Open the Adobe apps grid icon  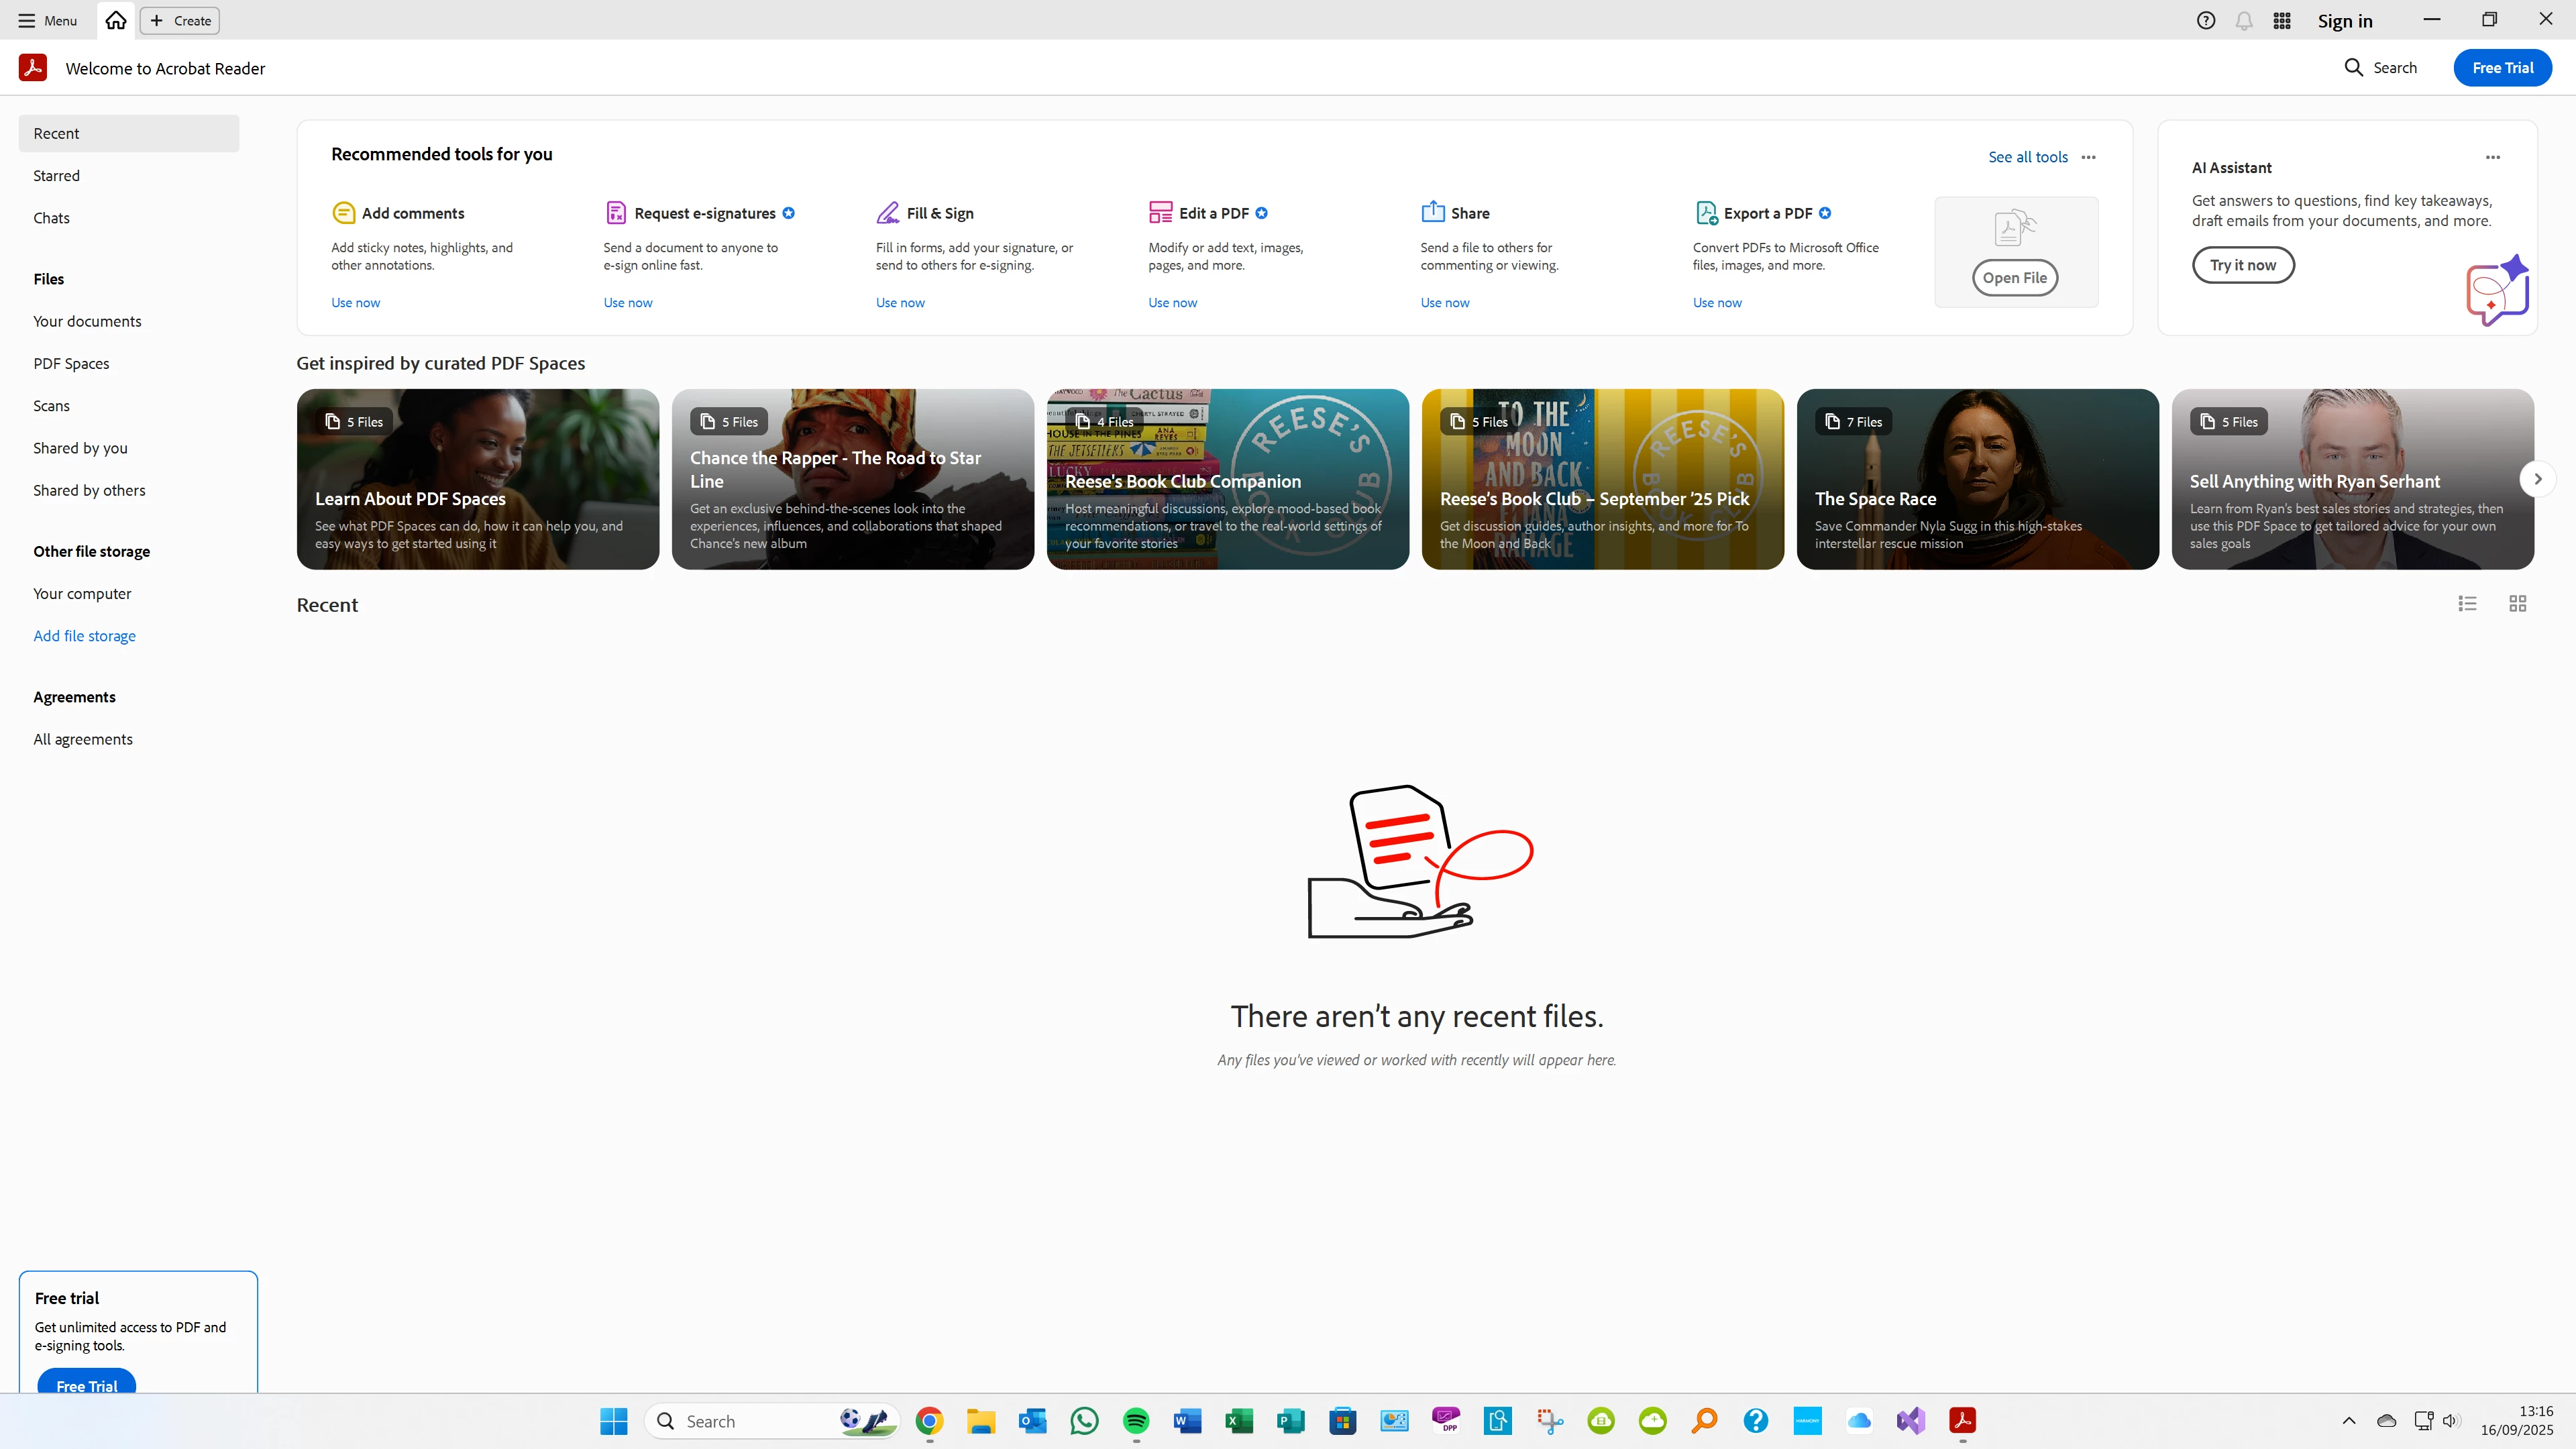[2282, 21]
